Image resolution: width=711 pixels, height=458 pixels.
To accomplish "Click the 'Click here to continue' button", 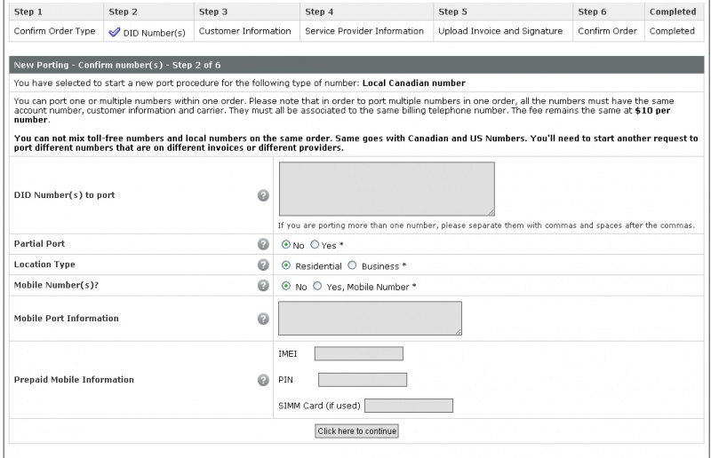I will pyautogui.click(x=357, y=430).
